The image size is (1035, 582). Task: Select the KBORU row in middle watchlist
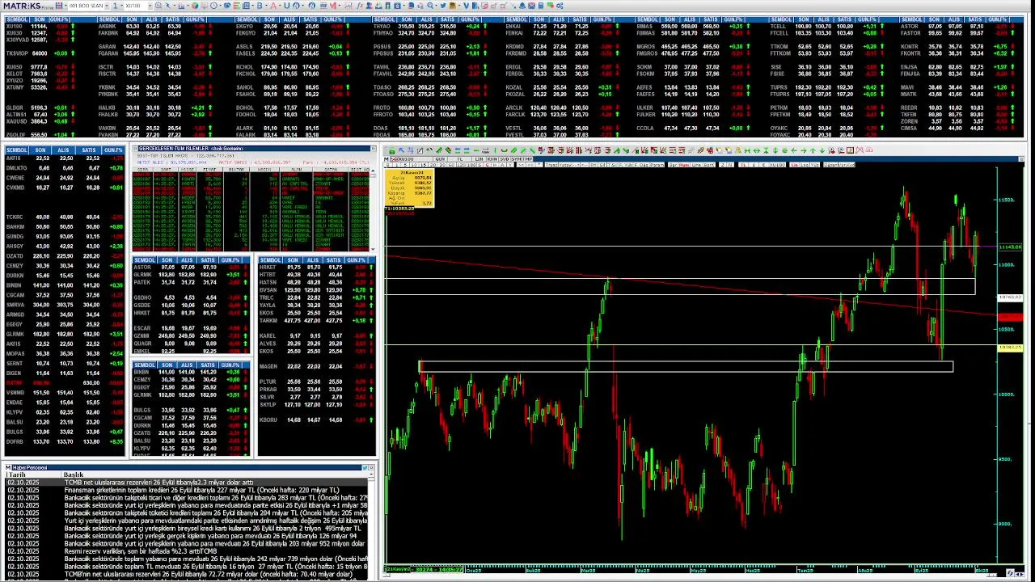pyautogui.click(x=315, y=420)
